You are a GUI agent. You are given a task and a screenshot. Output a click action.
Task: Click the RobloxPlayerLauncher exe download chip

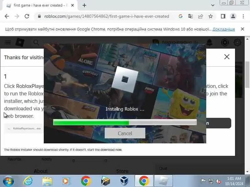coord(24,128)
